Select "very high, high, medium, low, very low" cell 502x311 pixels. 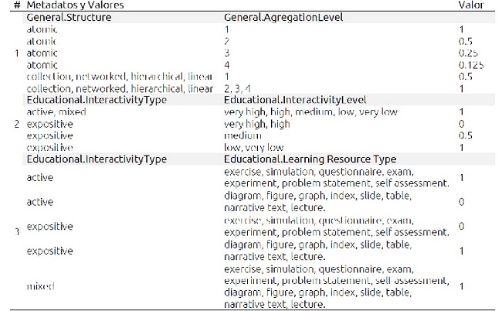point(310,112)
